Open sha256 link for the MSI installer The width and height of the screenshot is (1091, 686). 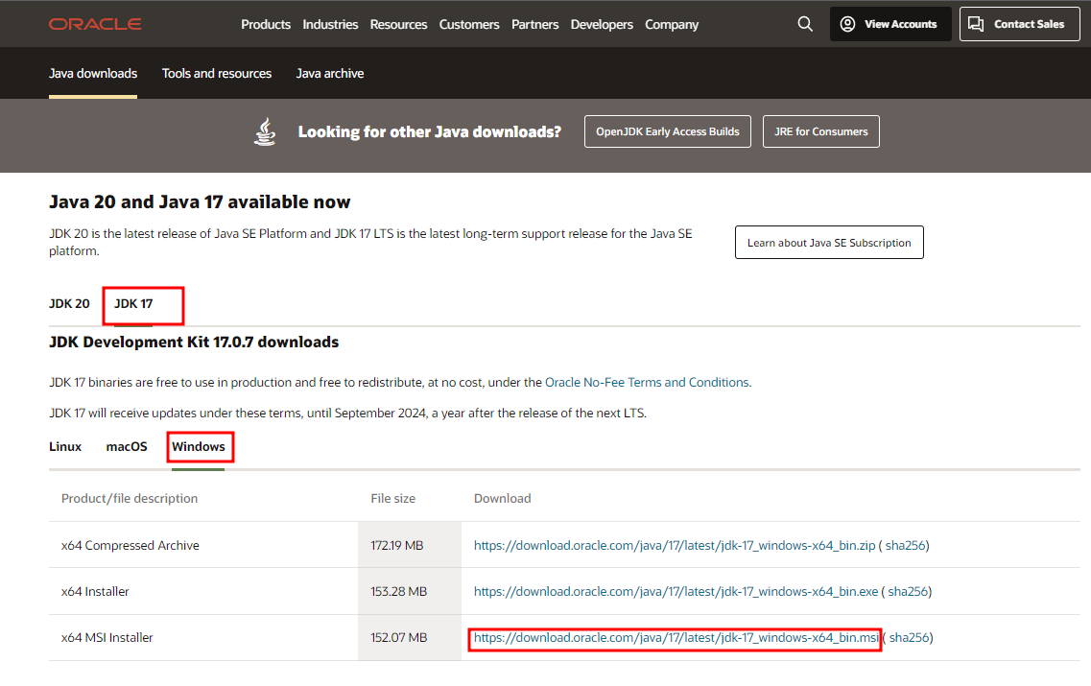(910, 637)
